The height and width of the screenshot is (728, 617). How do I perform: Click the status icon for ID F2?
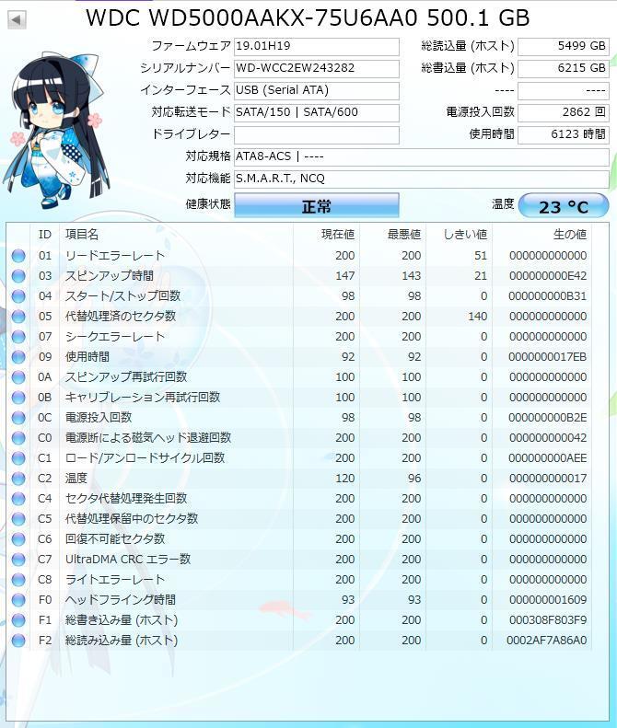pos(18,641)
